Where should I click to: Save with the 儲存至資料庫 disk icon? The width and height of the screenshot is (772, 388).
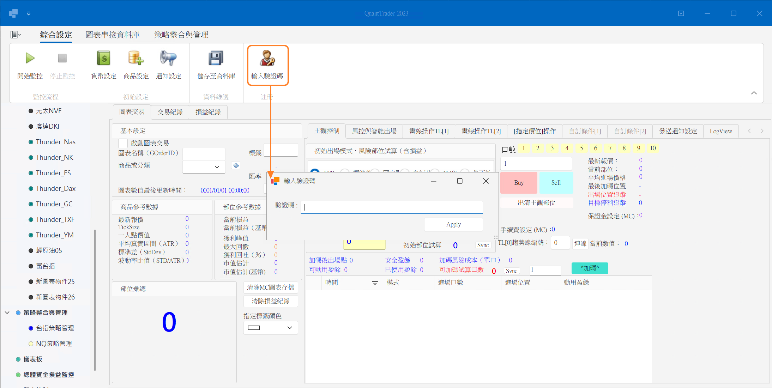click(x=216, y=58)
